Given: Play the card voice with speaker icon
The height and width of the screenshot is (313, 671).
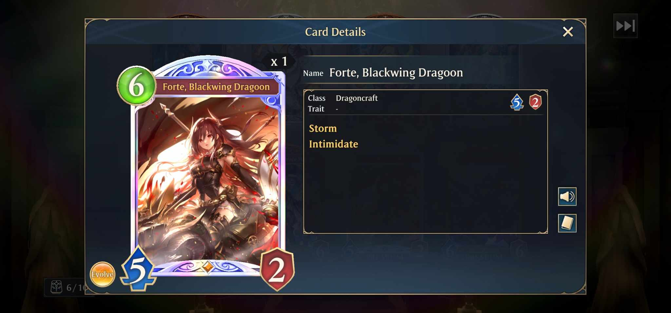Looking at the screenshot, I should point(567,197).
